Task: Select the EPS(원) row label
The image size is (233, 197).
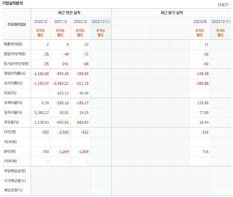Action: pyautogui.click(x=10, y=132)
